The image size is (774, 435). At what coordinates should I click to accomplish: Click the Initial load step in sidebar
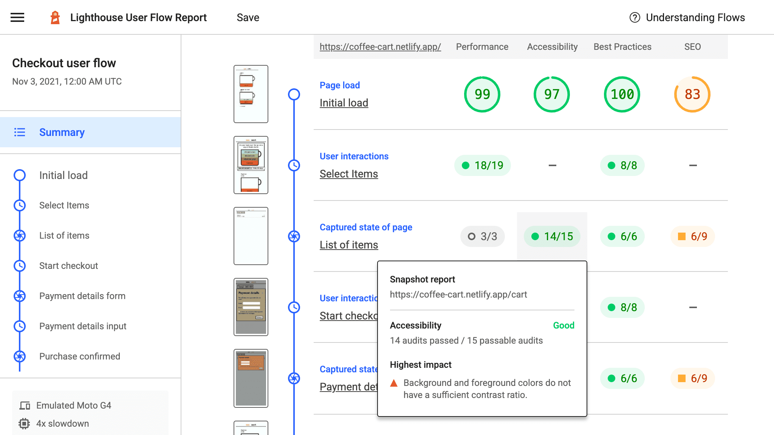point(64,175)
